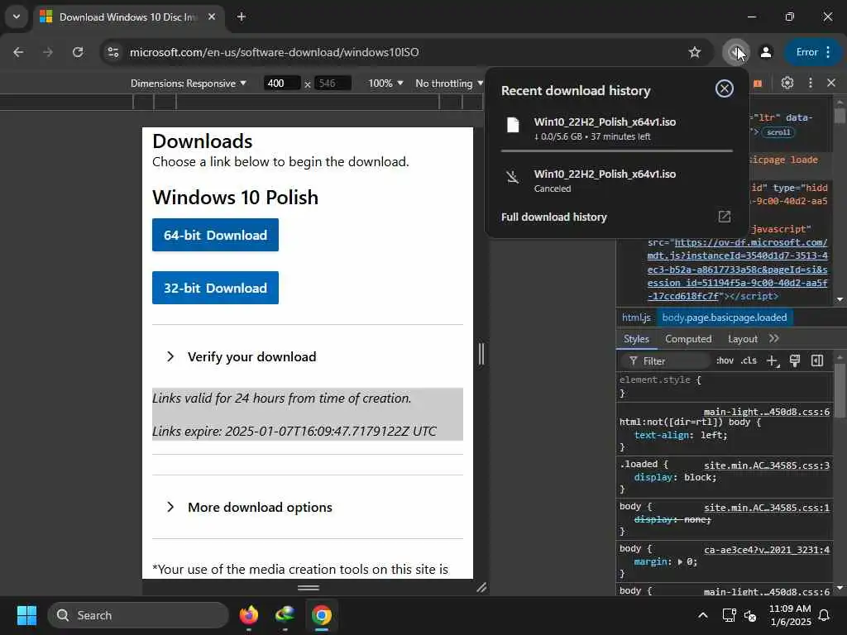Bookmark this page with the star icon
Image resolution: width=847 pixels, height=635 pixels.
pyautogui.click(x=695, y=52)
